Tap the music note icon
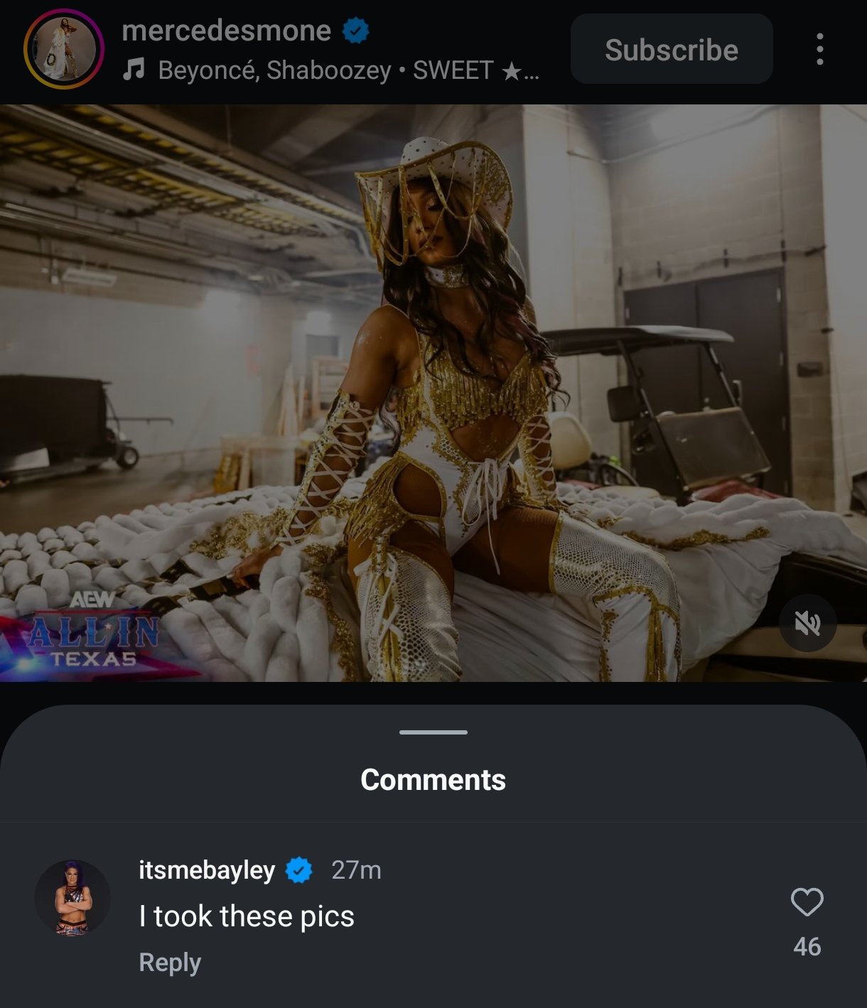Viewport: 867px width, 1008px height. coord(134,70)
